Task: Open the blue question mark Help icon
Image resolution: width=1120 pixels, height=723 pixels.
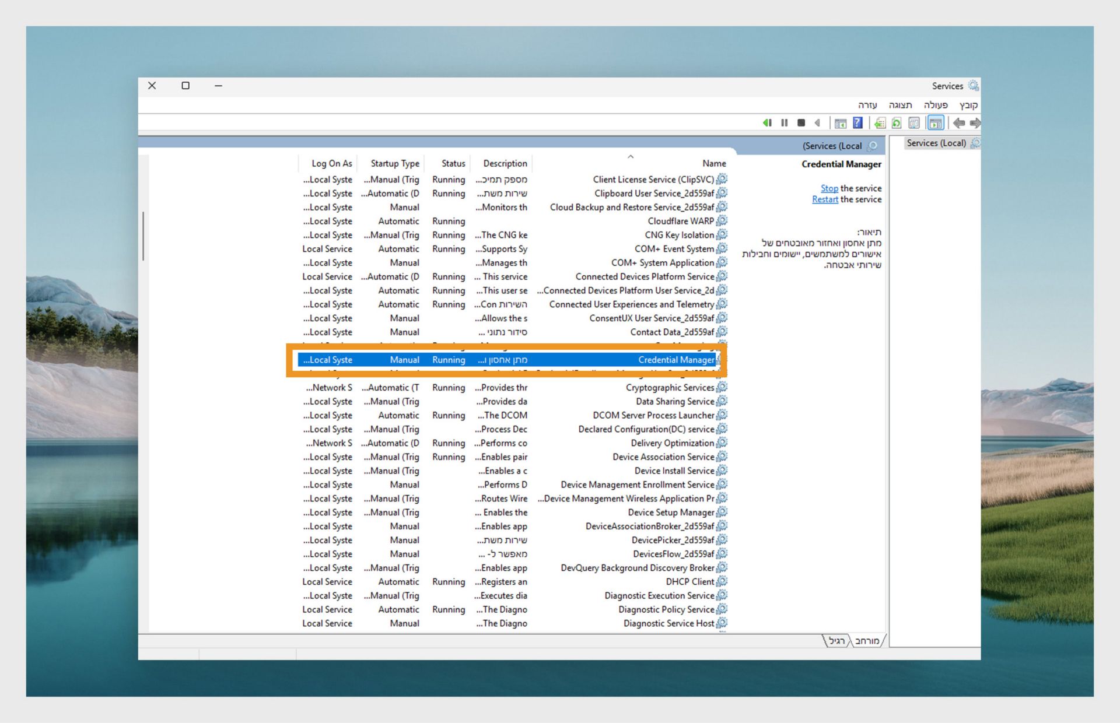Action: pyautogui.click(x=857, y=123)
